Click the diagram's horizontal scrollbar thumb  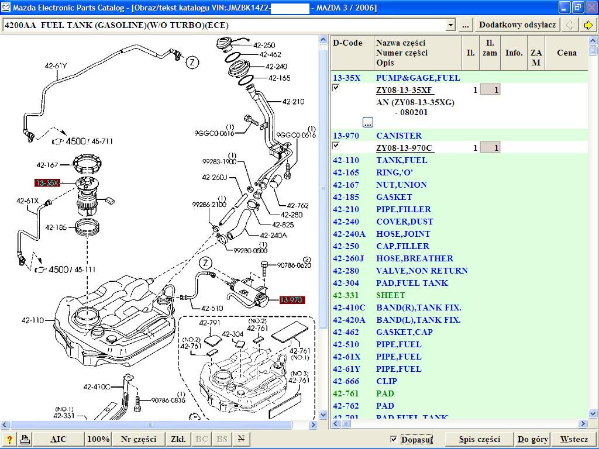point(151,424)
